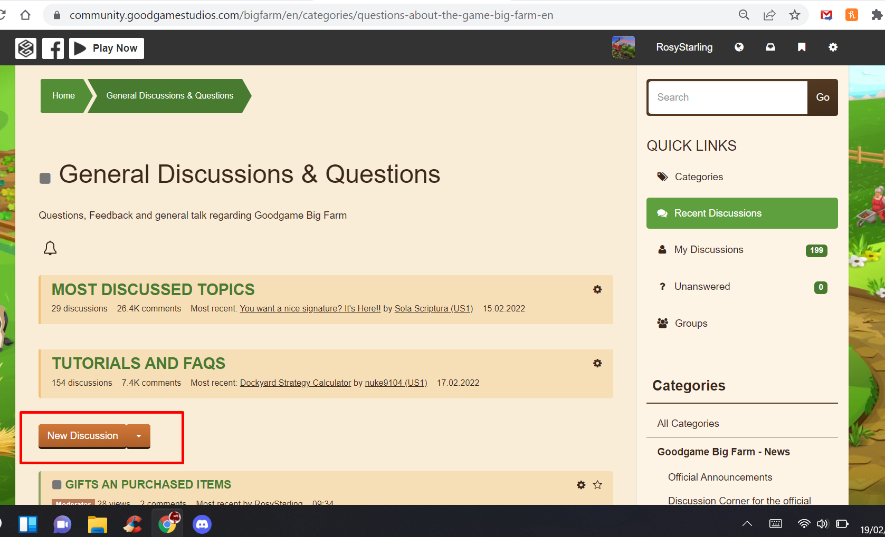Image resolution: width=885 pixels, height=537 pixels.
Task: Click the New Discussion button
Action: [82, 436]
